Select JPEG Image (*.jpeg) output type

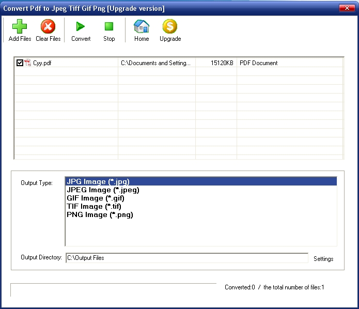coord(201,190)
